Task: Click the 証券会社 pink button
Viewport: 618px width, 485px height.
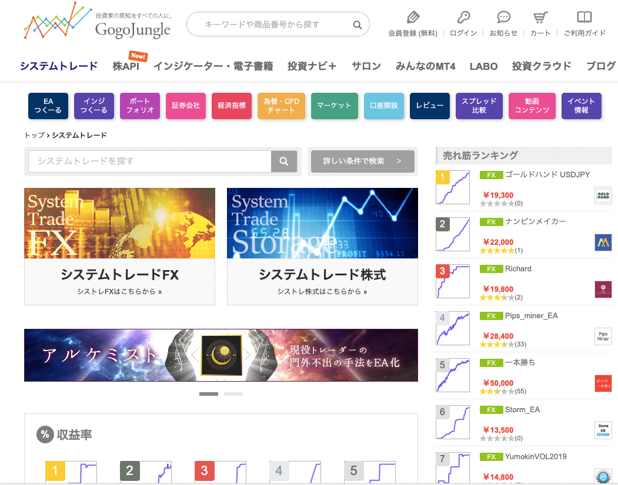Action: click(x=186, y=106)
